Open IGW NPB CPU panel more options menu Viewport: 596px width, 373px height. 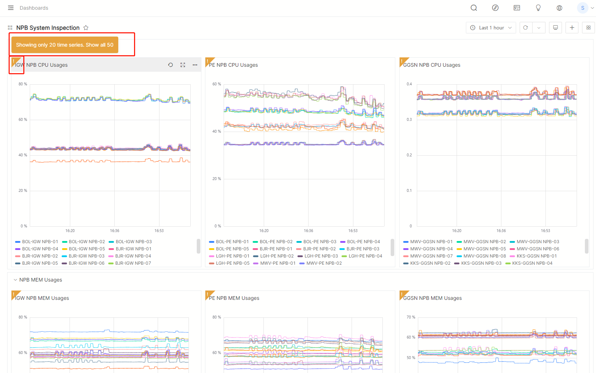click(x=195, y=65)
